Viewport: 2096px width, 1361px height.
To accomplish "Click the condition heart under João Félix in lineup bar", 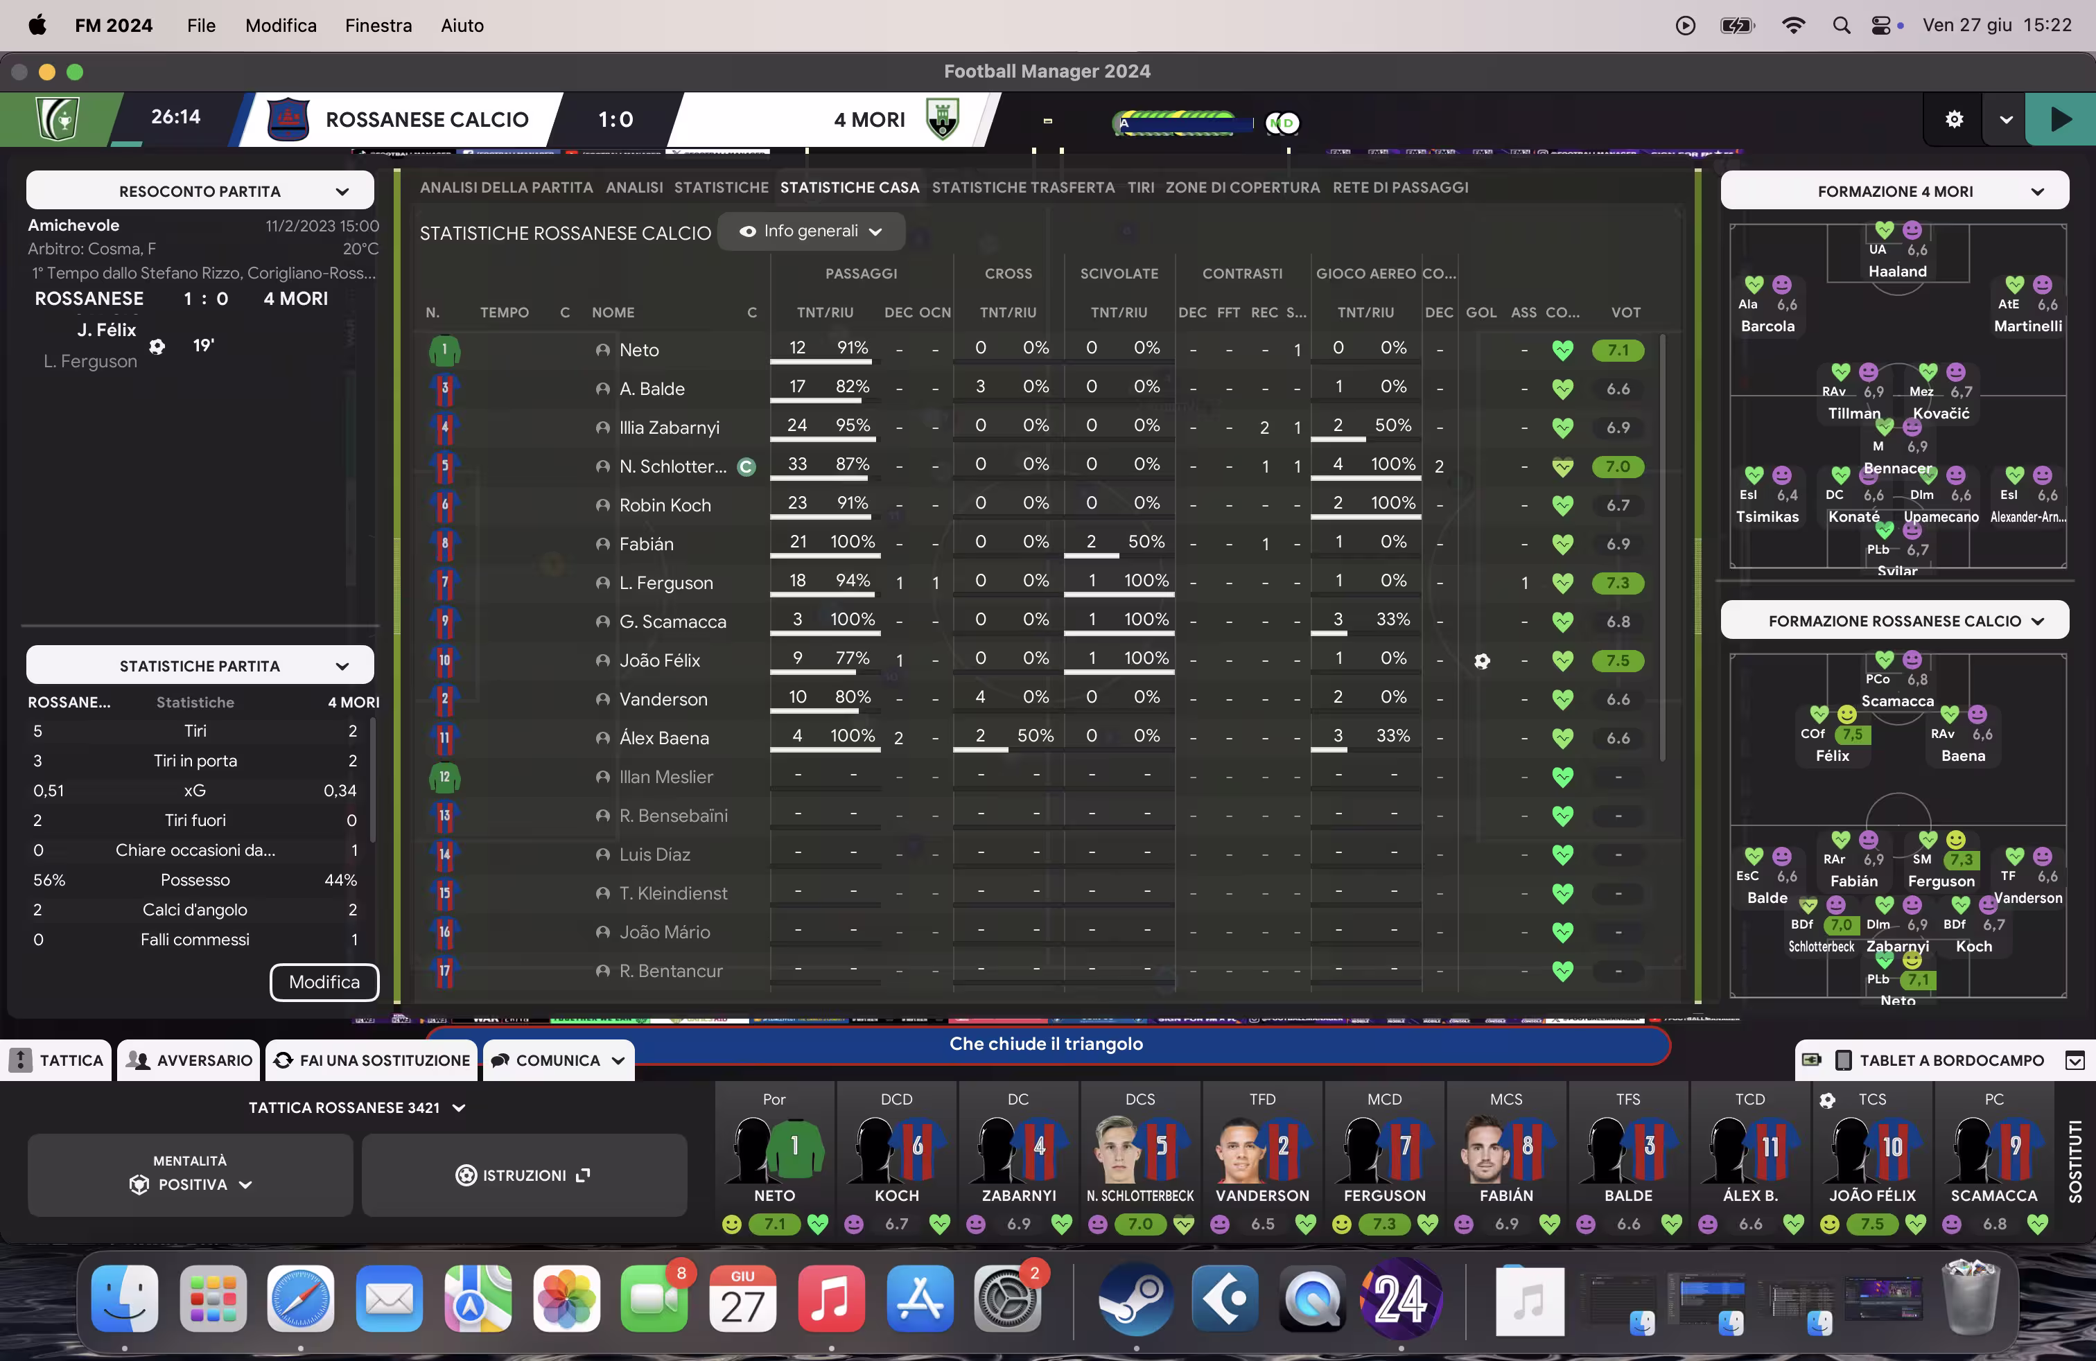I will (1916, 1224).
